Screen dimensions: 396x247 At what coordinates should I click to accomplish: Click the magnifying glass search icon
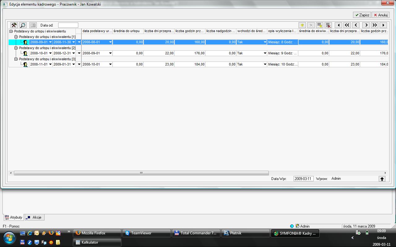23,25
